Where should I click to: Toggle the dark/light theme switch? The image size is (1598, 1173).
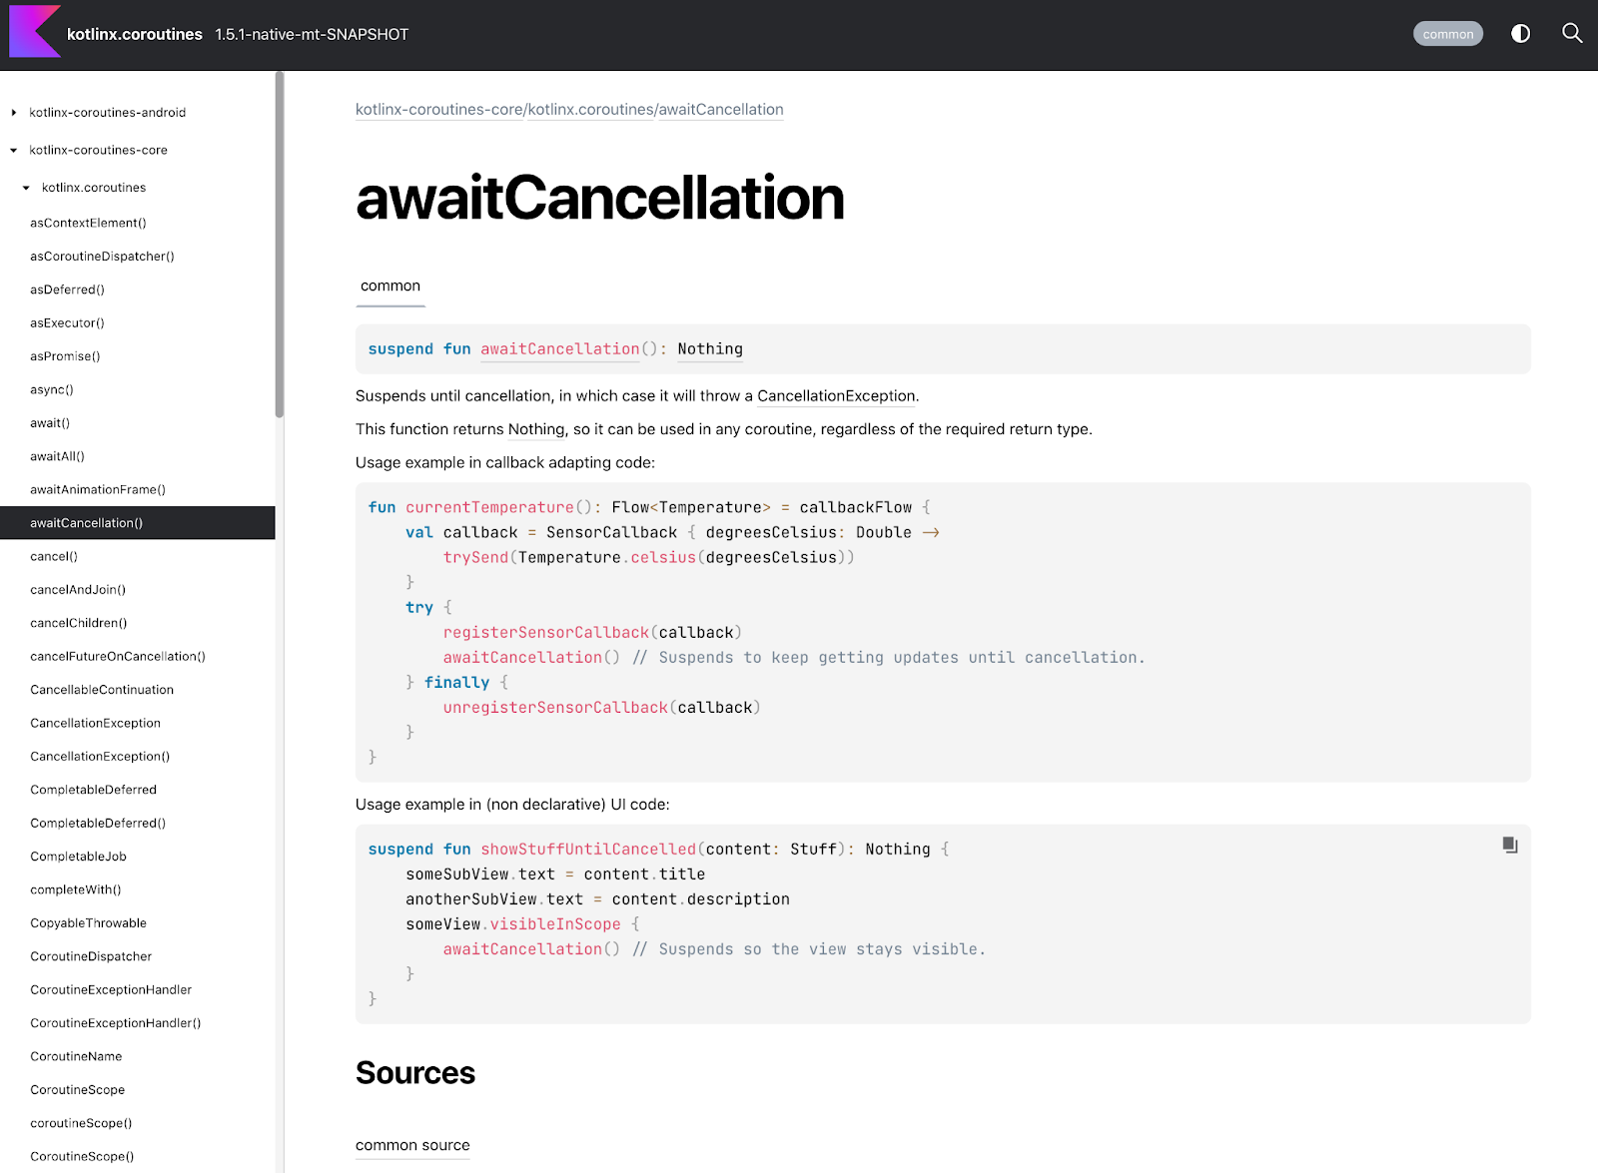[1520, 34]
